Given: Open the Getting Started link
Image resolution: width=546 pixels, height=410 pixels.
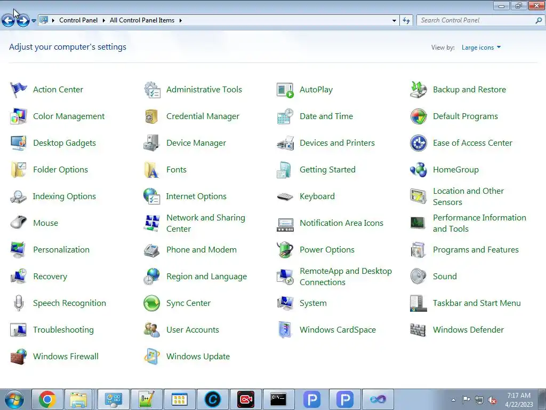Looking at the screenshot, I should pos(328,169).
